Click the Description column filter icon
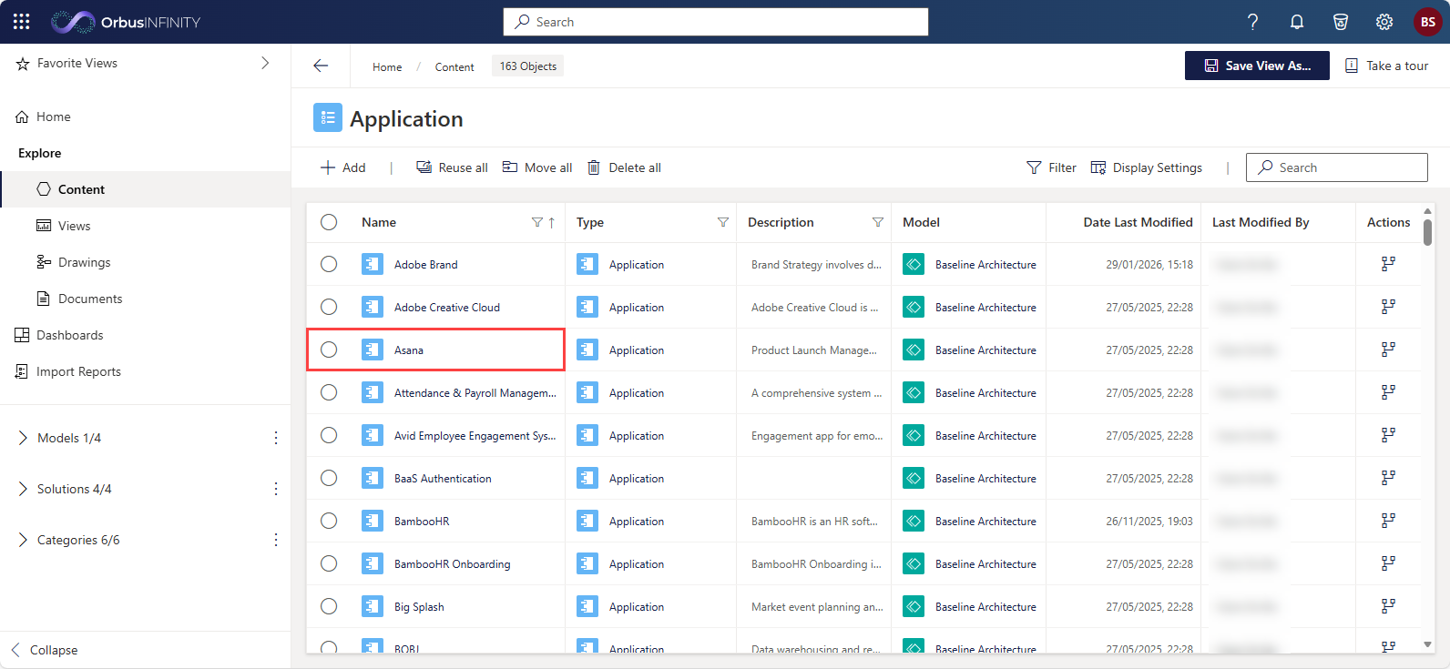This screenshot has height=669, width=1450. pyautogui.click(x=878, y=222)
